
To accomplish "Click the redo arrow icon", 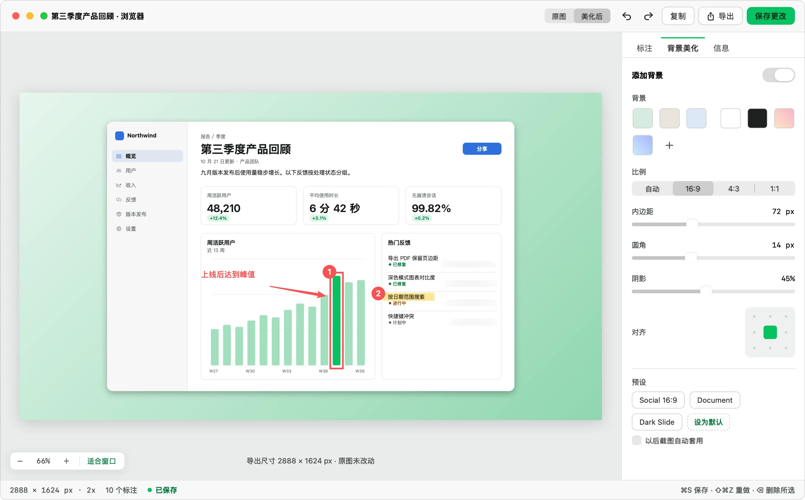I will coord(648,16).
